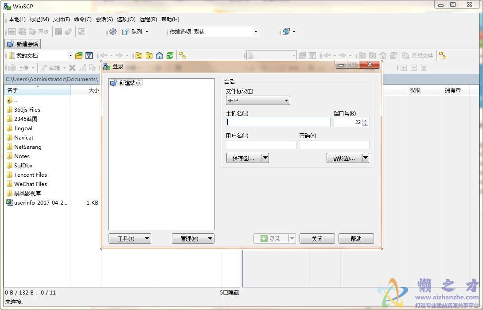Increase port number with the up stepper
483x310 pixels.
365,120
